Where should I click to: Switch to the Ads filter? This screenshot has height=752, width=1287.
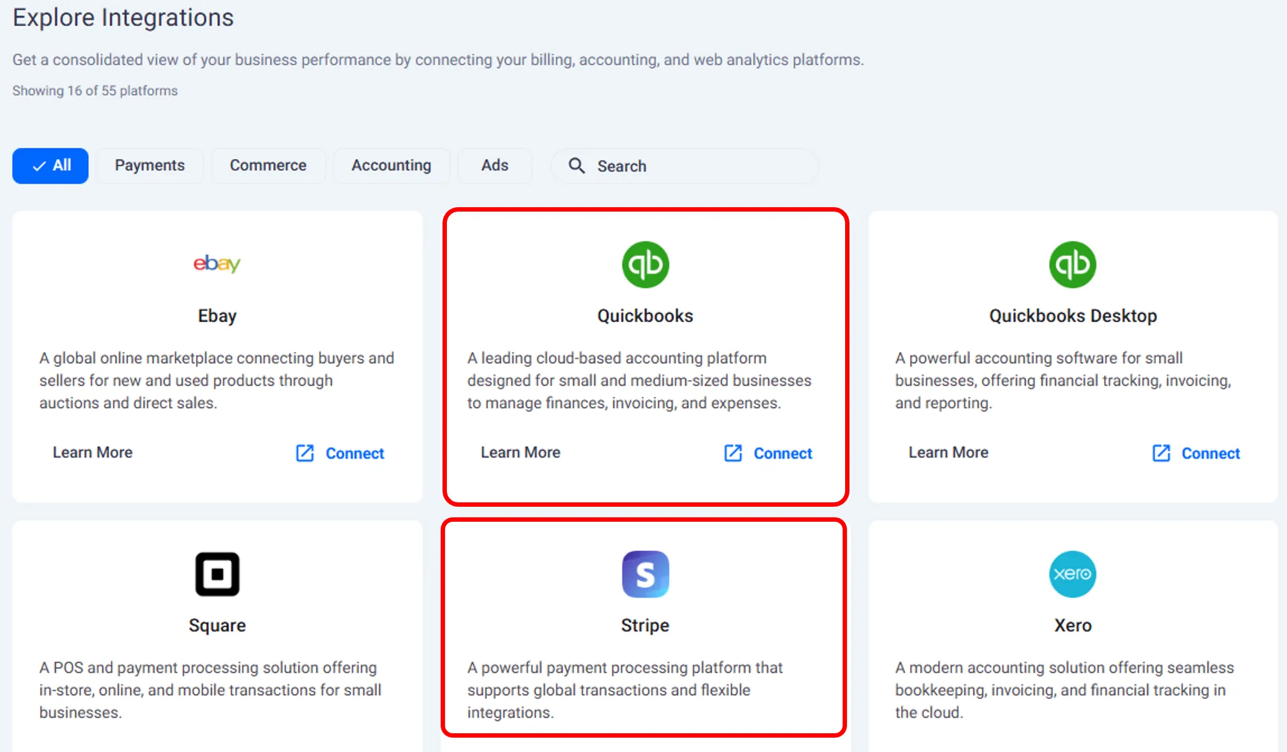[494, 165]
